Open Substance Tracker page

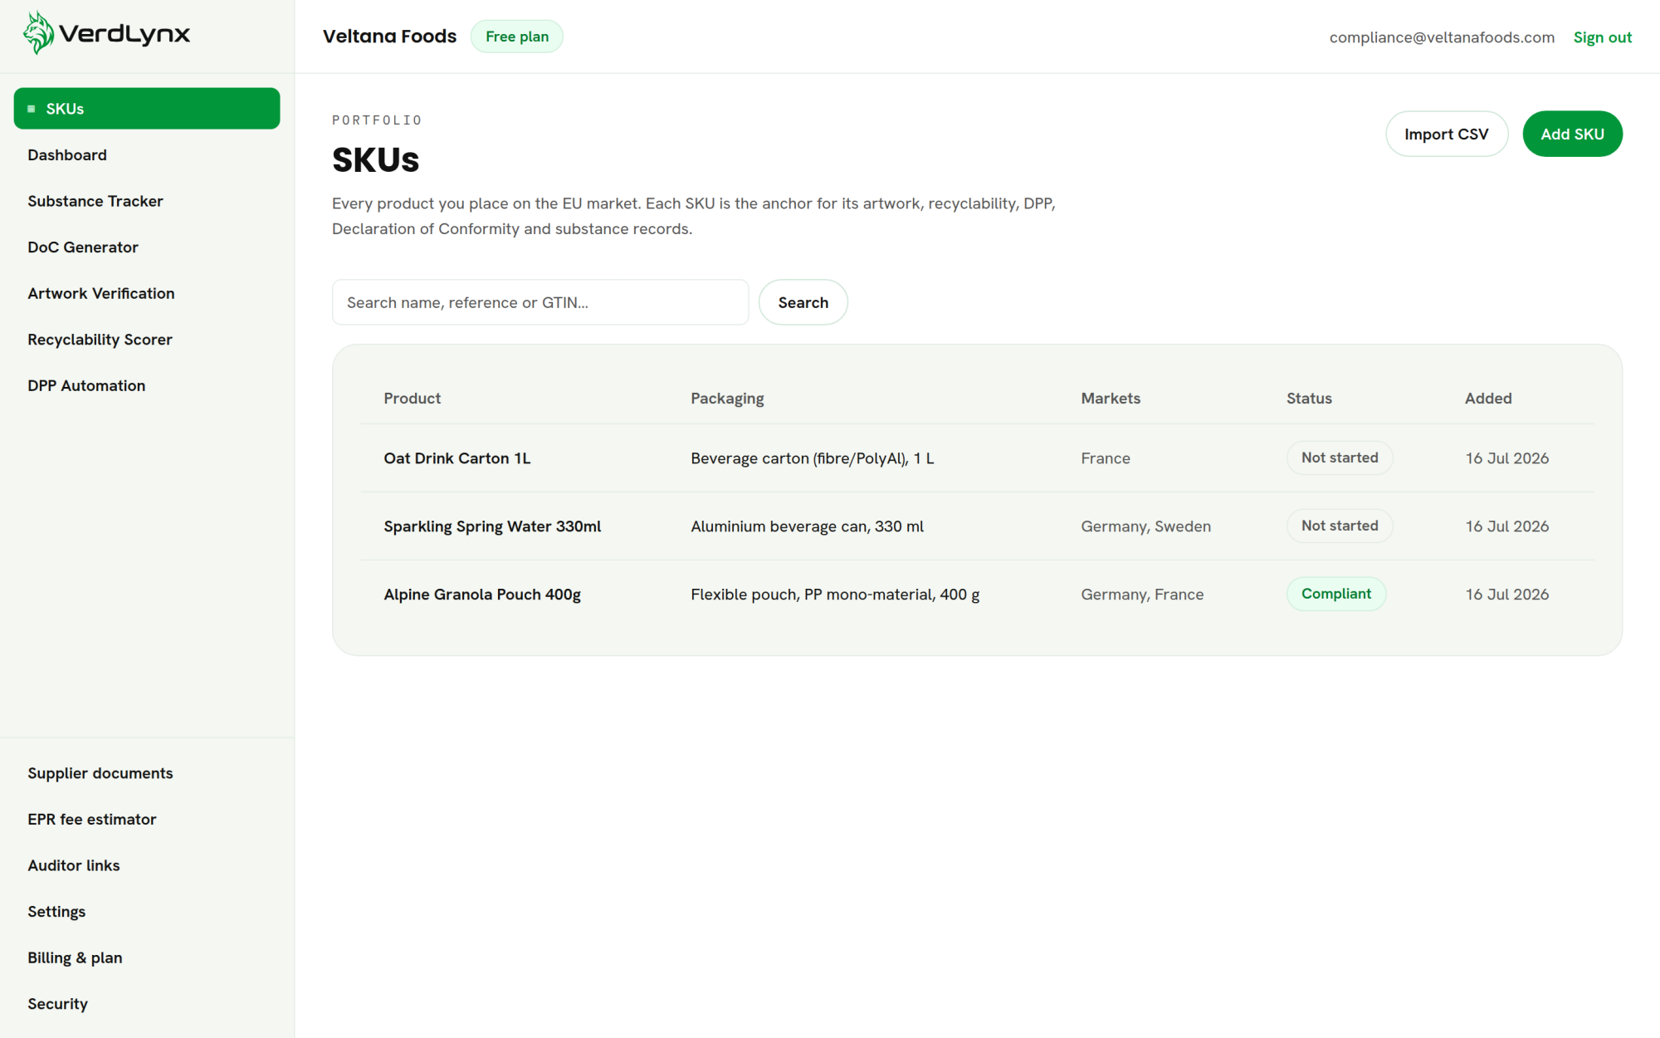(95, 201)
